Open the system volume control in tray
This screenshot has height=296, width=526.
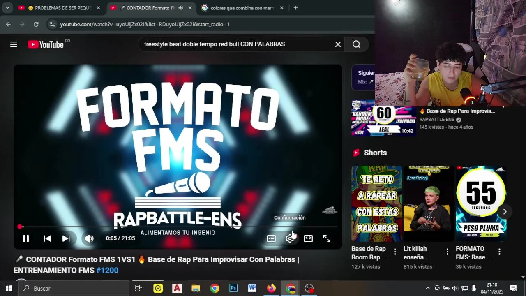point(455,288)
